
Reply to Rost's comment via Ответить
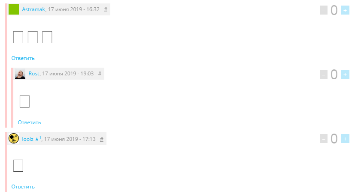(x=30, y=122)
